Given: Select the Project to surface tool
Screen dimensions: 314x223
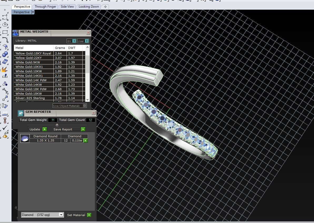Looking at the screenshot, I should pyautogui.click(x=5, y=113).
